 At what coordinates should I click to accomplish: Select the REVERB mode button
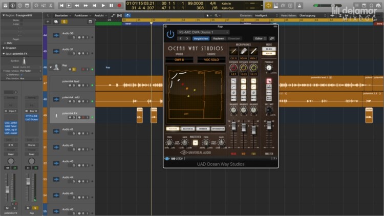(x=269, y=53)
